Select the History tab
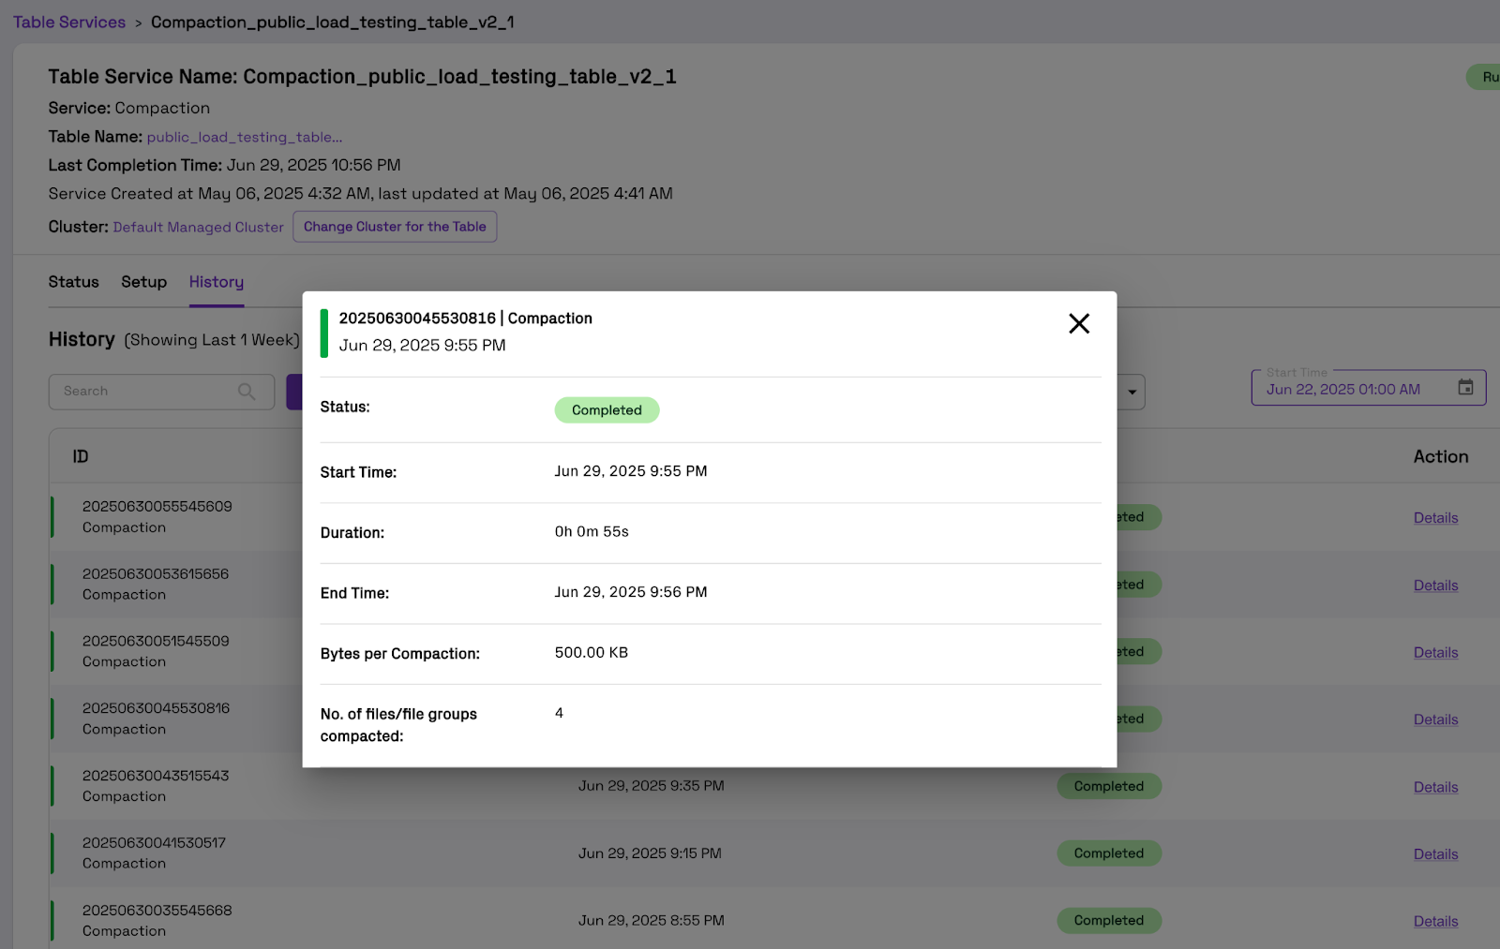The width and height of the screenshot is (1500, 949). point(217,282)
